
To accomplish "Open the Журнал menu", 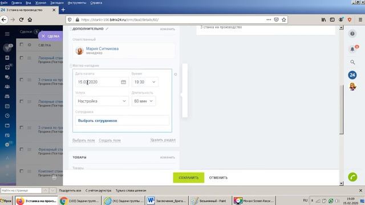I will [40, 3].
